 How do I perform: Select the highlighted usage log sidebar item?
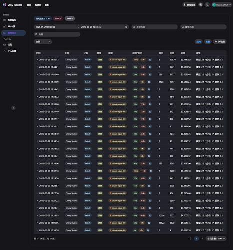[13, 33]
